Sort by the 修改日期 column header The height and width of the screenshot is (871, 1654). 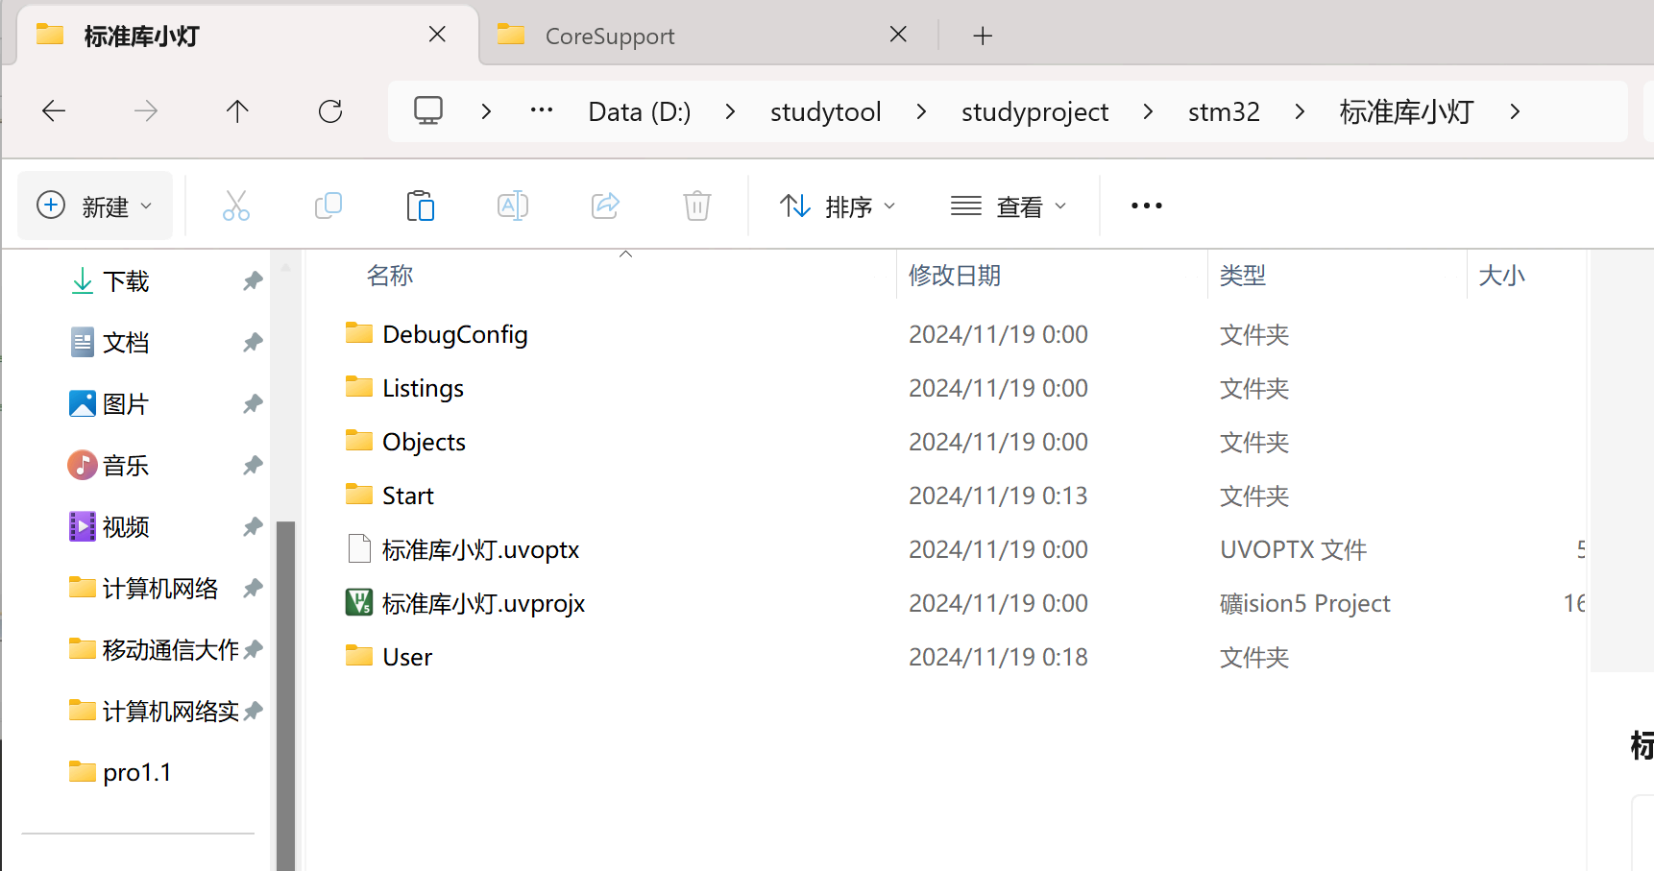(955, 276)
